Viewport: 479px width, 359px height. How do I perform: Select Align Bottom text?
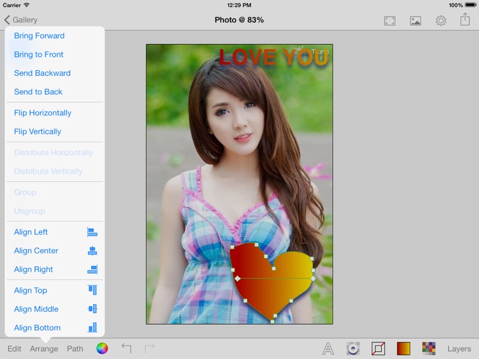point(37,328)
